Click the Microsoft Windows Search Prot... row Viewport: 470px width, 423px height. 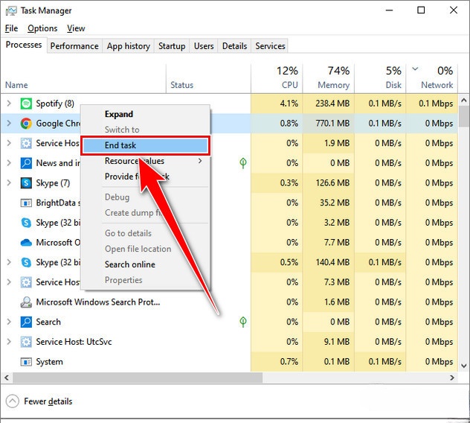[x=229, y=302]
